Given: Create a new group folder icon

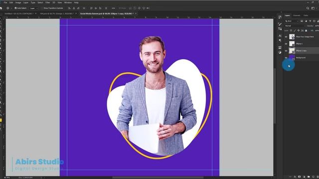Looking at the screenshot, I should pyautogui.click(x=309, y=177).
